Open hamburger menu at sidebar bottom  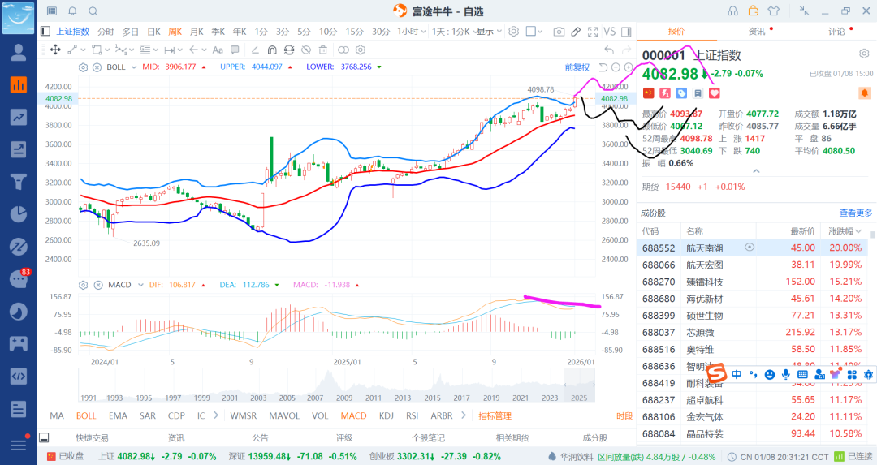click(19, 445)
